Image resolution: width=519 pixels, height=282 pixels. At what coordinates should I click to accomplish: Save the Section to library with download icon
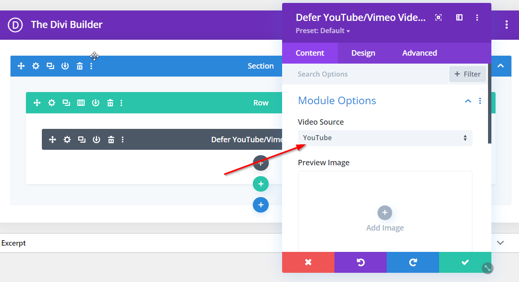tap(65, 66)
